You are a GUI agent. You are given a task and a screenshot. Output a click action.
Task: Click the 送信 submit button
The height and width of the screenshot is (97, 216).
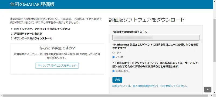(117, 80)
